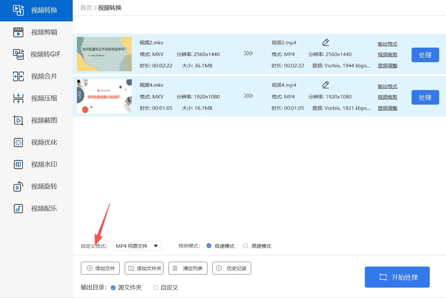Open 视频截图 label in sidebar
This screenshot has height=298, width=446.
(44, 120)
